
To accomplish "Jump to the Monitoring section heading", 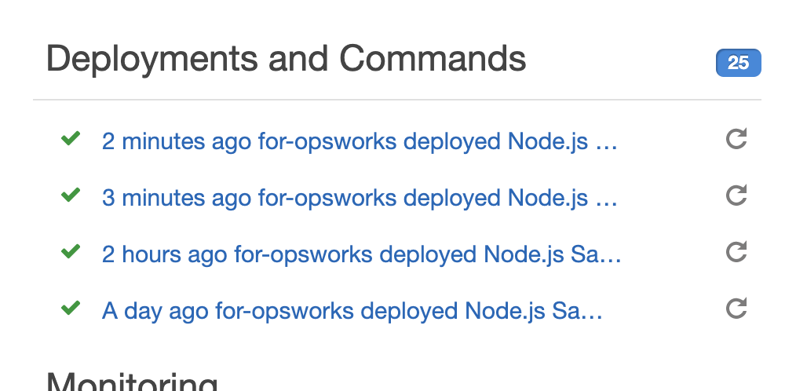I will (132, 382).
